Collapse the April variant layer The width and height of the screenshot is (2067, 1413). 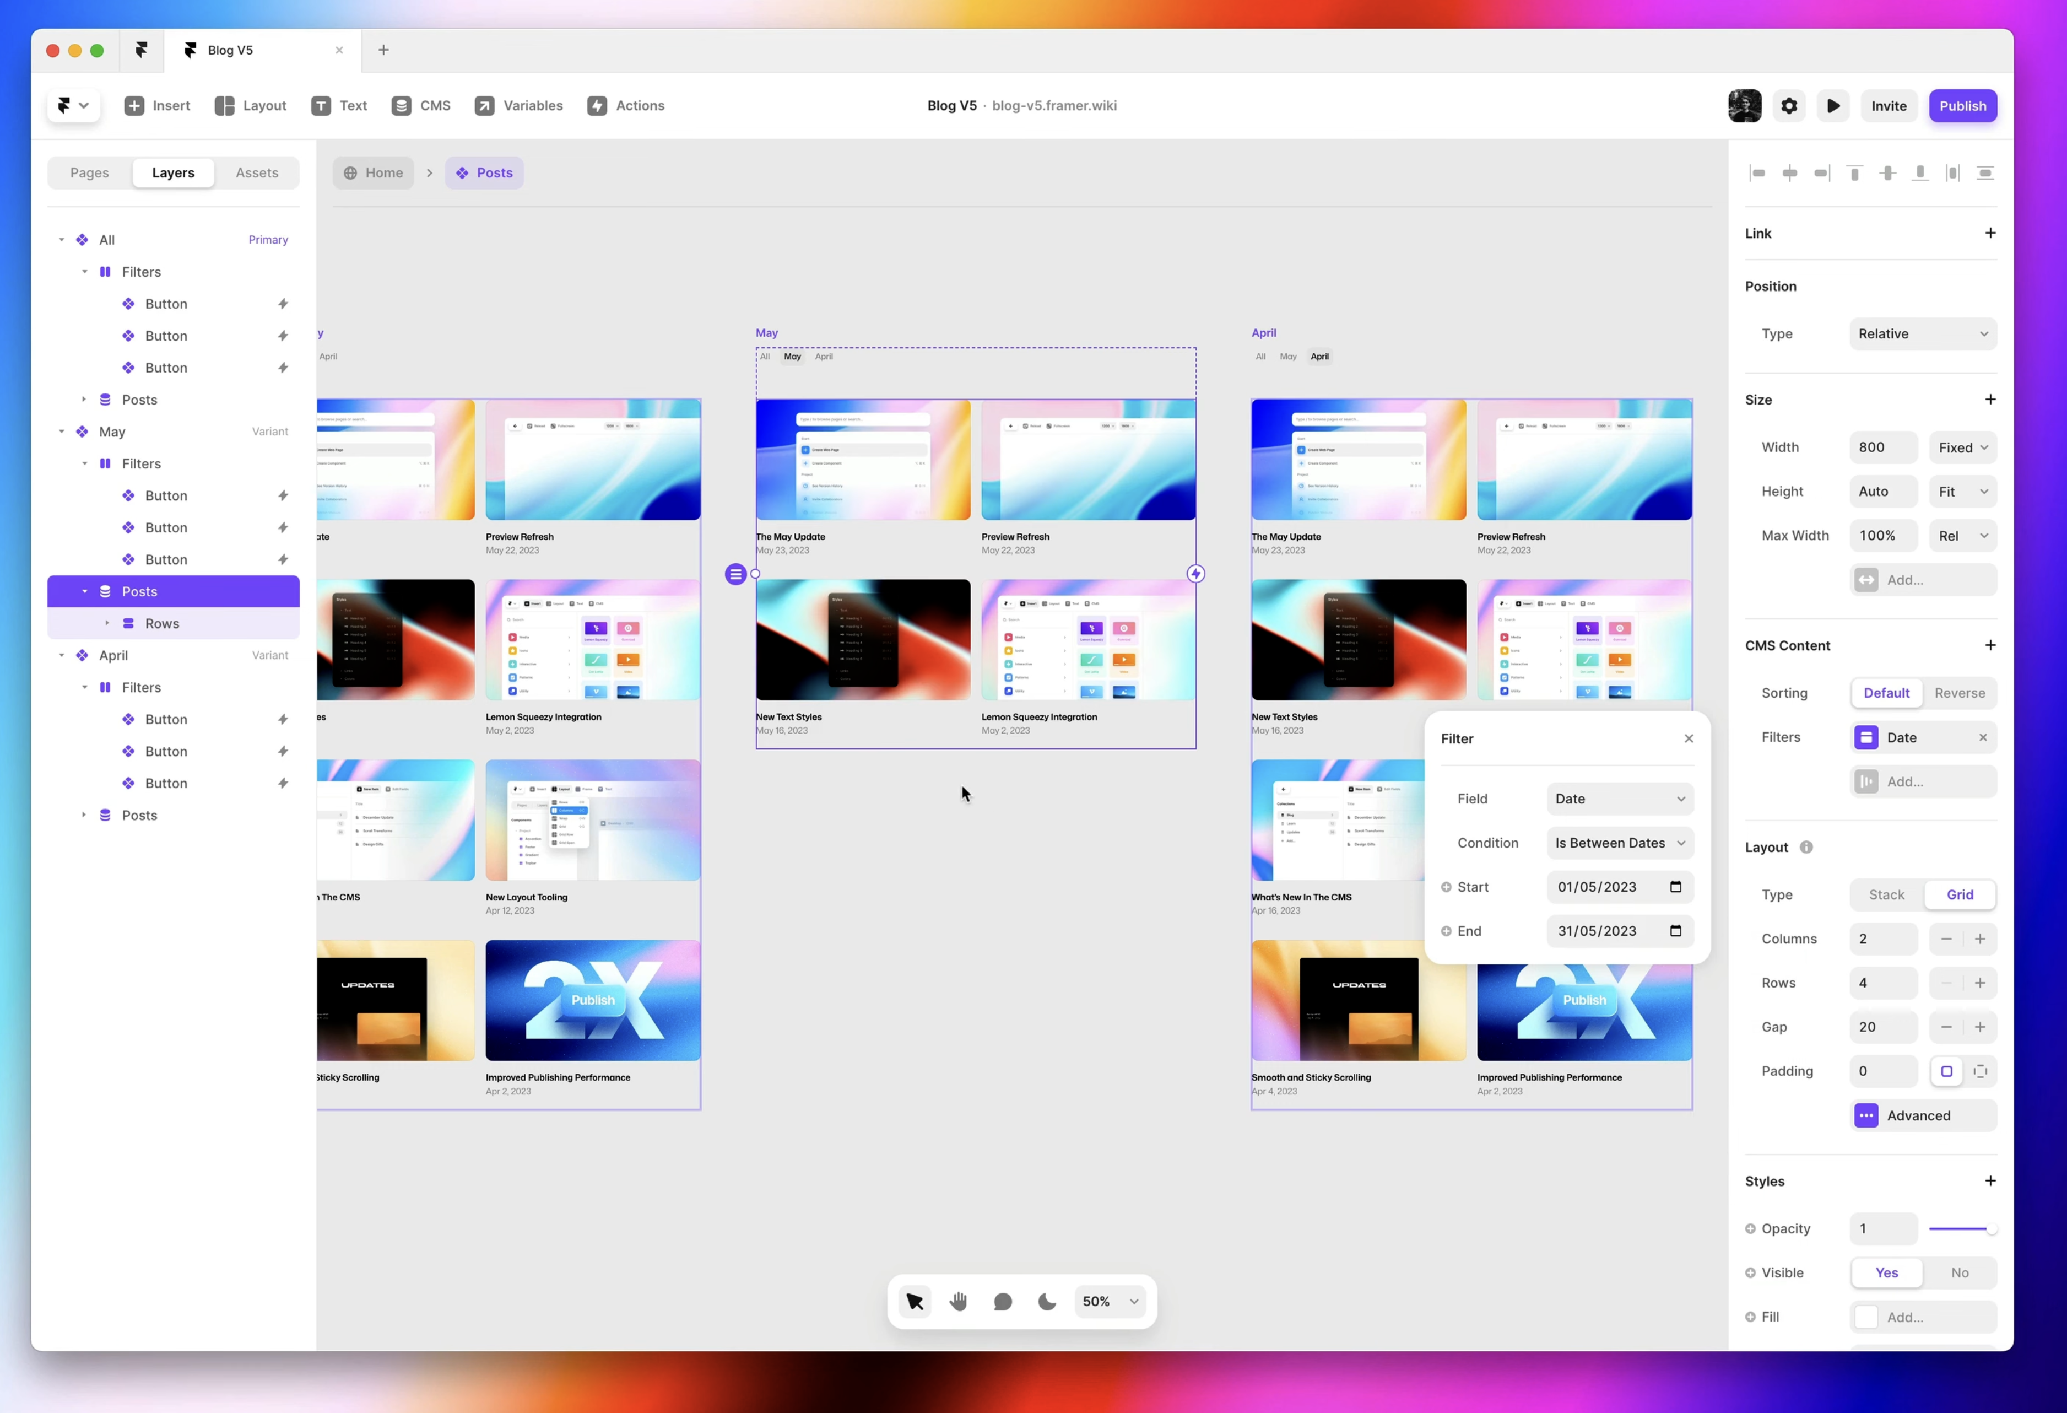point(61,655)
